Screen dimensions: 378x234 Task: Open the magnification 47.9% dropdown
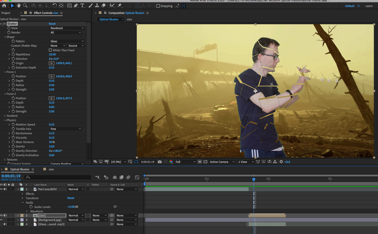118,162
